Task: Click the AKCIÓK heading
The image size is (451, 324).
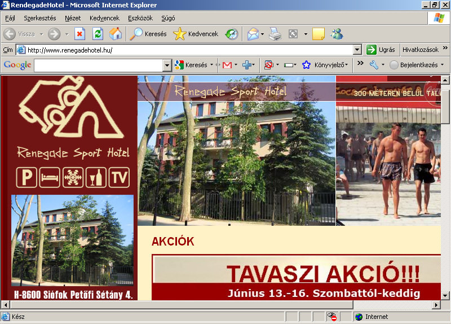Action: tap(173, 242)
